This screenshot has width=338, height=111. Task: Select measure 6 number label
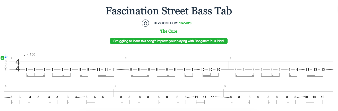(x=225, y=86)
